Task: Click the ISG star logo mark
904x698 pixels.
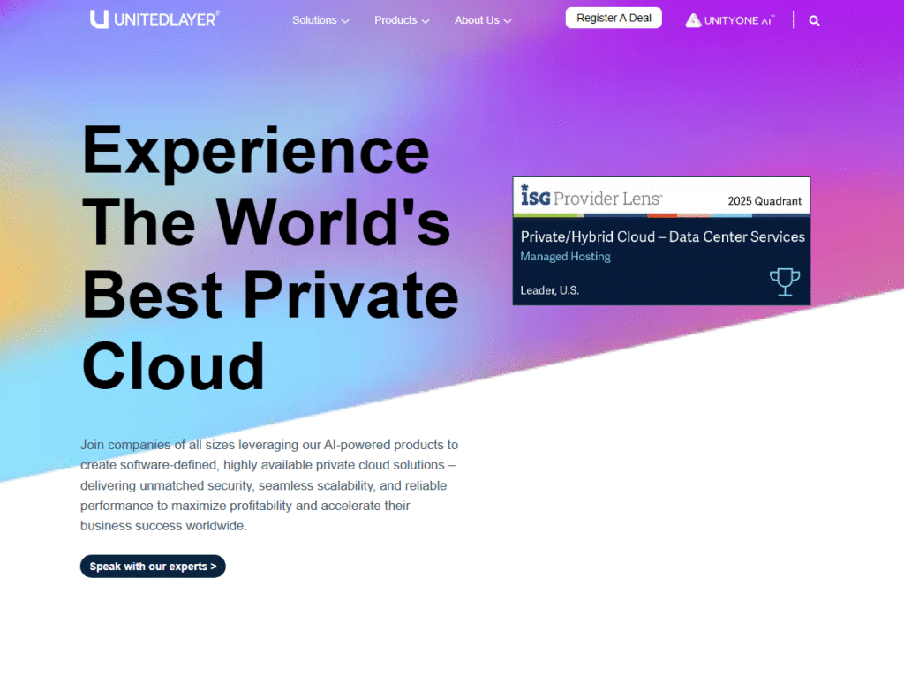Action: [x=524, y=187]
